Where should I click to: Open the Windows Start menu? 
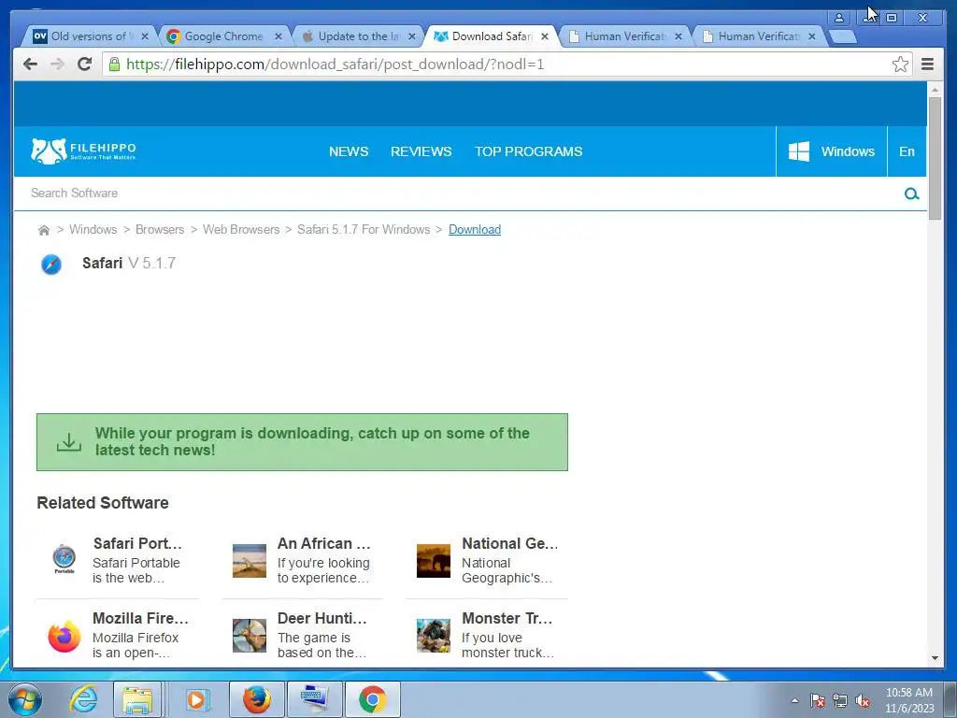pos(24,699)
